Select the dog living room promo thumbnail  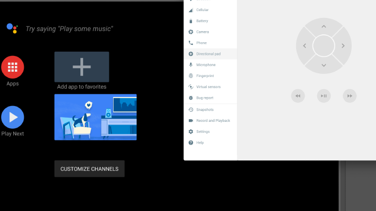tap(95, 117)
